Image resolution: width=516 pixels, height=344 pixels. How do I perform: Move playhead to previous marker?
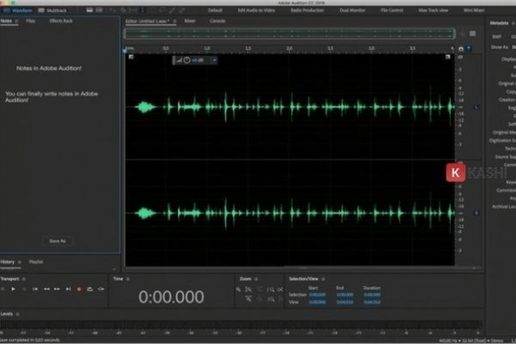pos(35,289)
